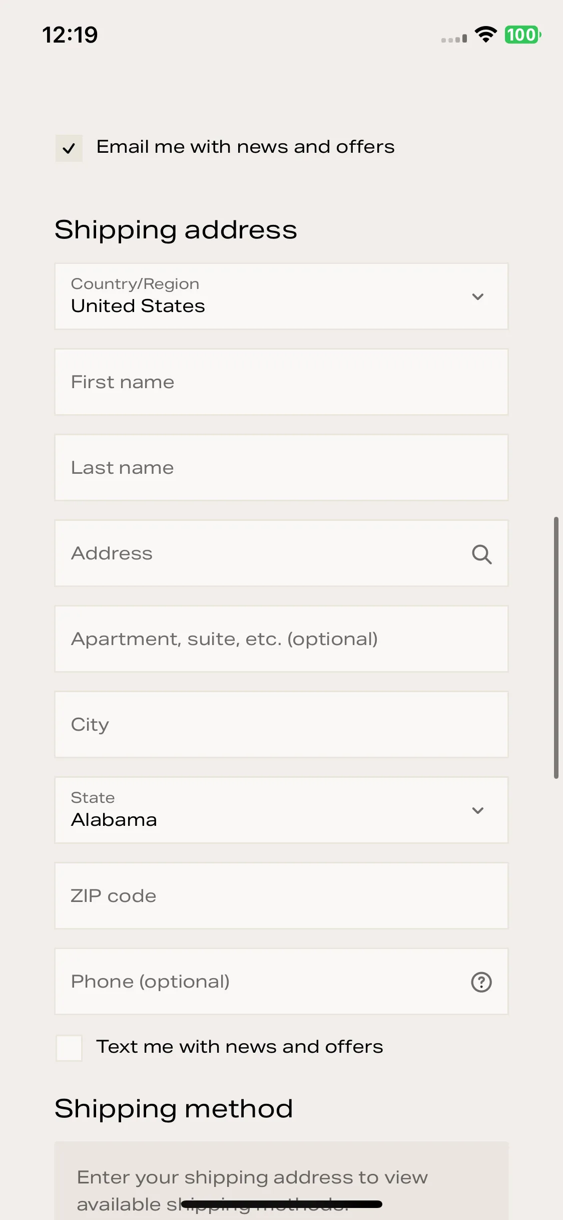Click the vertical page scrollbar
Image resolution: width=563 pixels, height=1220 pixels.
556,648
